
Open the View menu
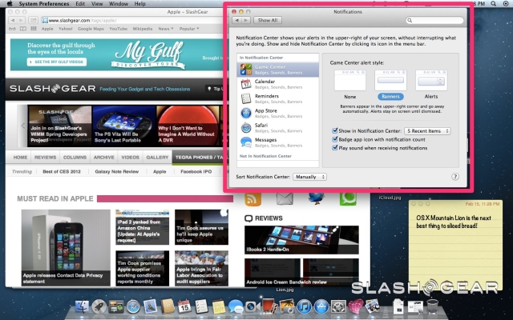tap(97, 3)
